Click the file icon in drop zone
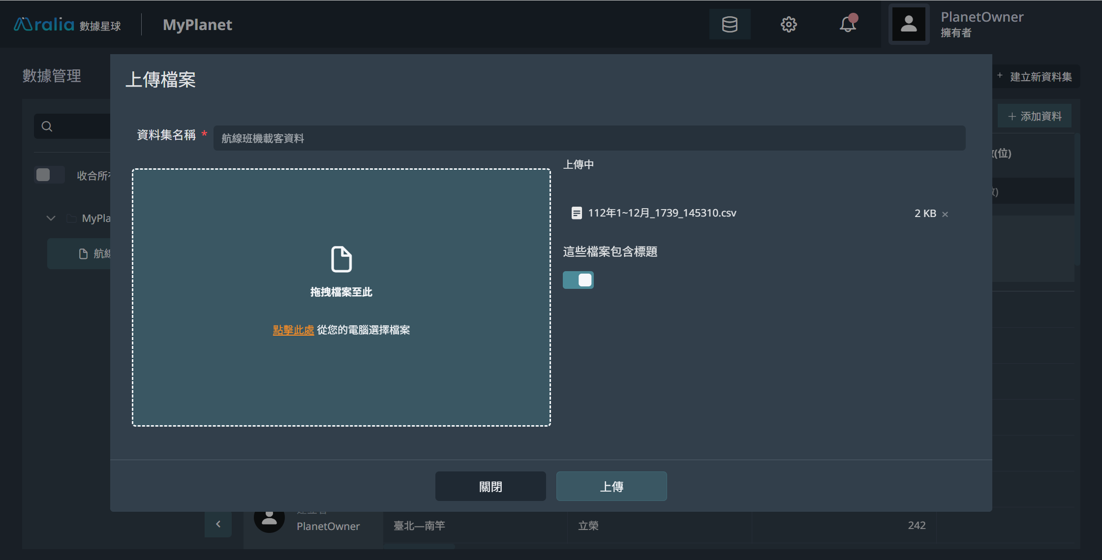 pos(341,259)
